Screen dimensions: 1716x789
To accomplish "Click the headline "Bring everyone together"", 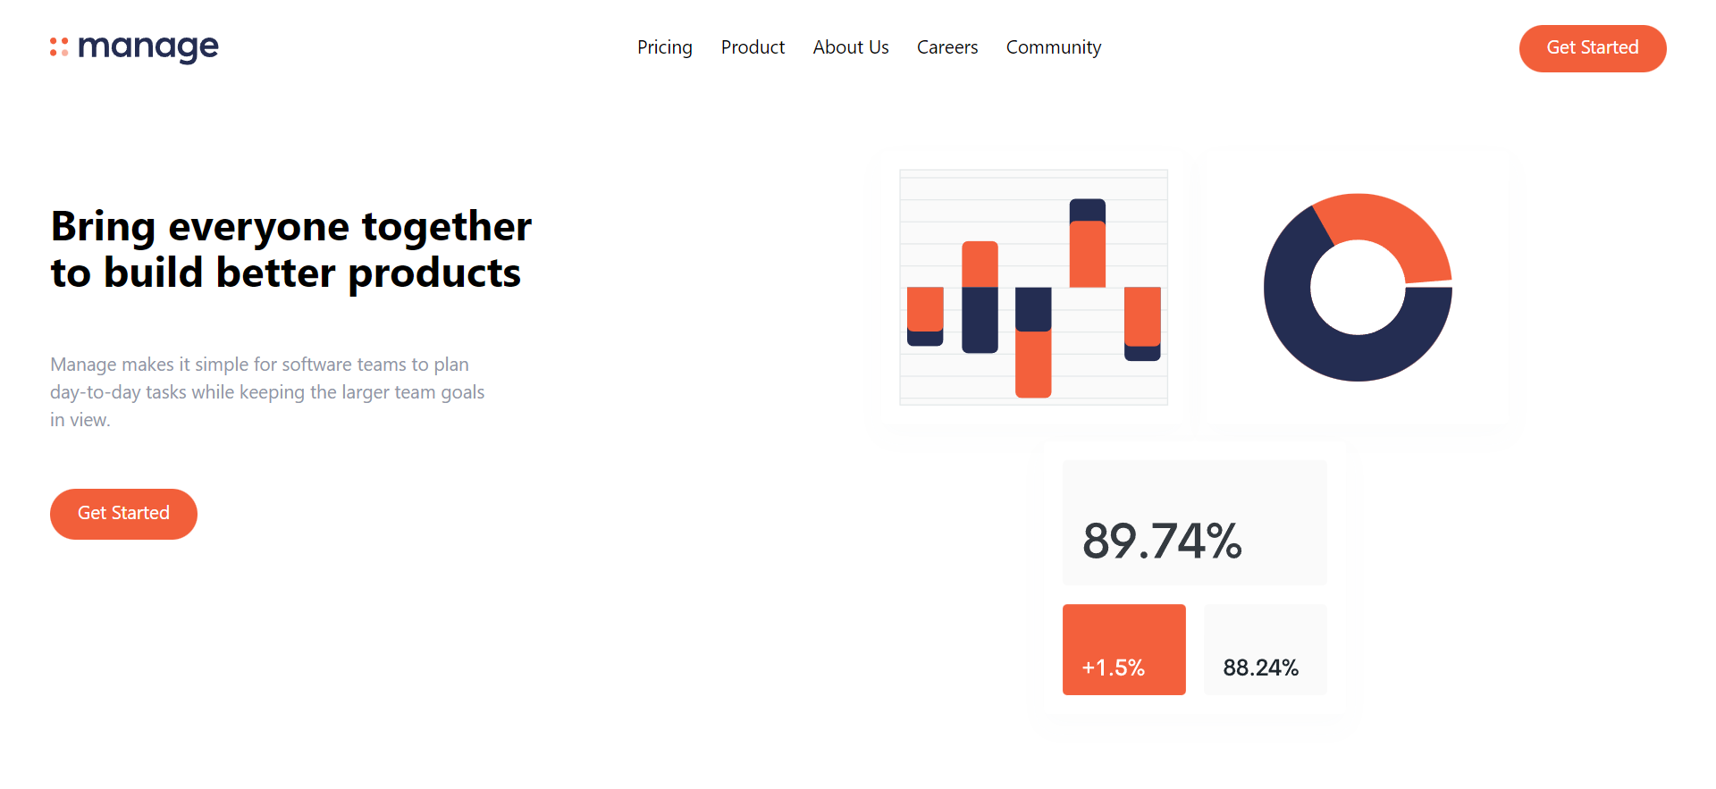I will 291,227.
